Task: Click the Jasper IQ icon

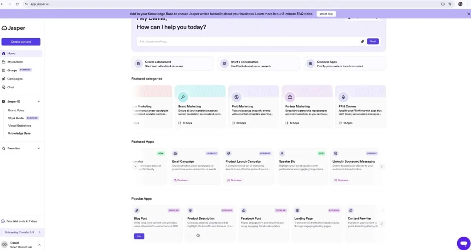Action: click(4, 102)
